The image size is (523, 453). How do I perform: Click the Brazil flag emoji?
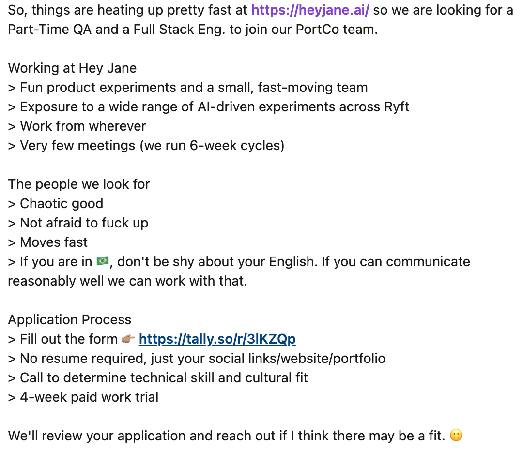102,261
